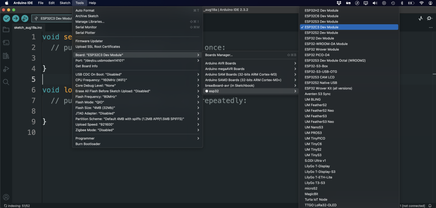Screen dimensions: 436x208
Task: Open the Serial Monitor magnifier icon
Action: coord(430,18)
